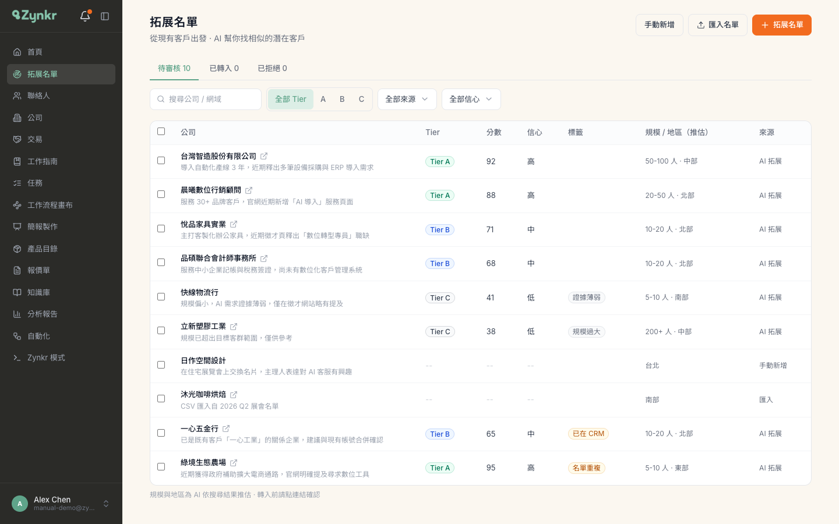839x524 pixels.
Task: Open 任務 in the sidebar
Action: pos(61,183)
